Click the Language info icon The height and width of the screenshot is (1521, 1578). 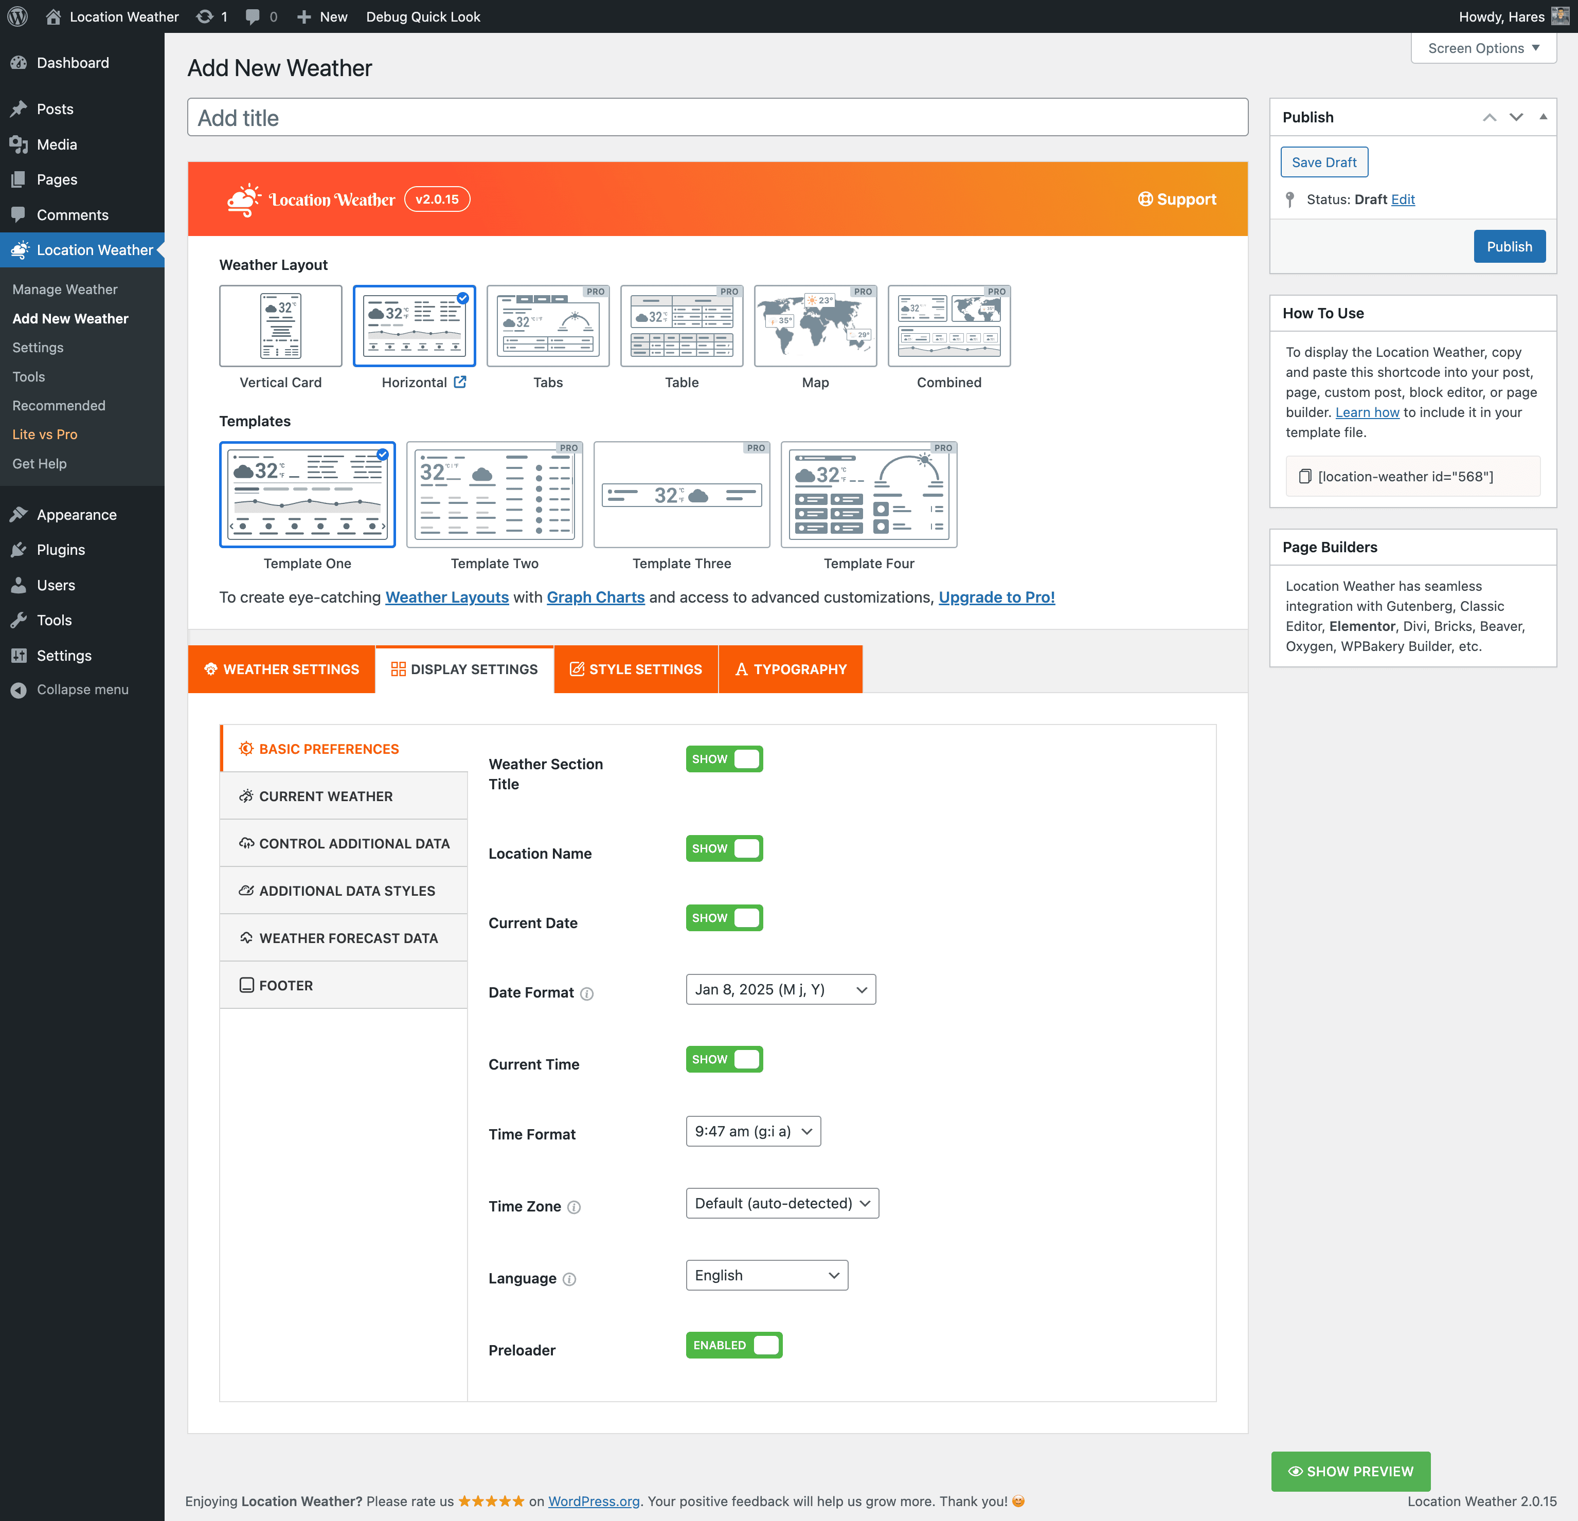(569, 1279)
